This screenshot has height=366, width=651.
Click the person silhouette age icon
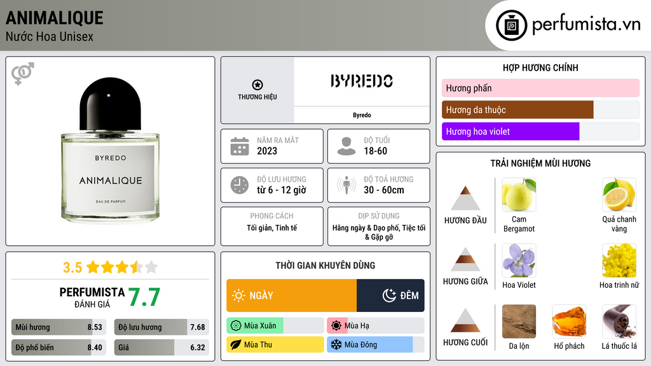[x=346, y=146]
